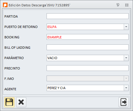Click the disabled F.IMO dropdown arrow
The width and height of the screenshot is (133, 111).
[126, 78]
